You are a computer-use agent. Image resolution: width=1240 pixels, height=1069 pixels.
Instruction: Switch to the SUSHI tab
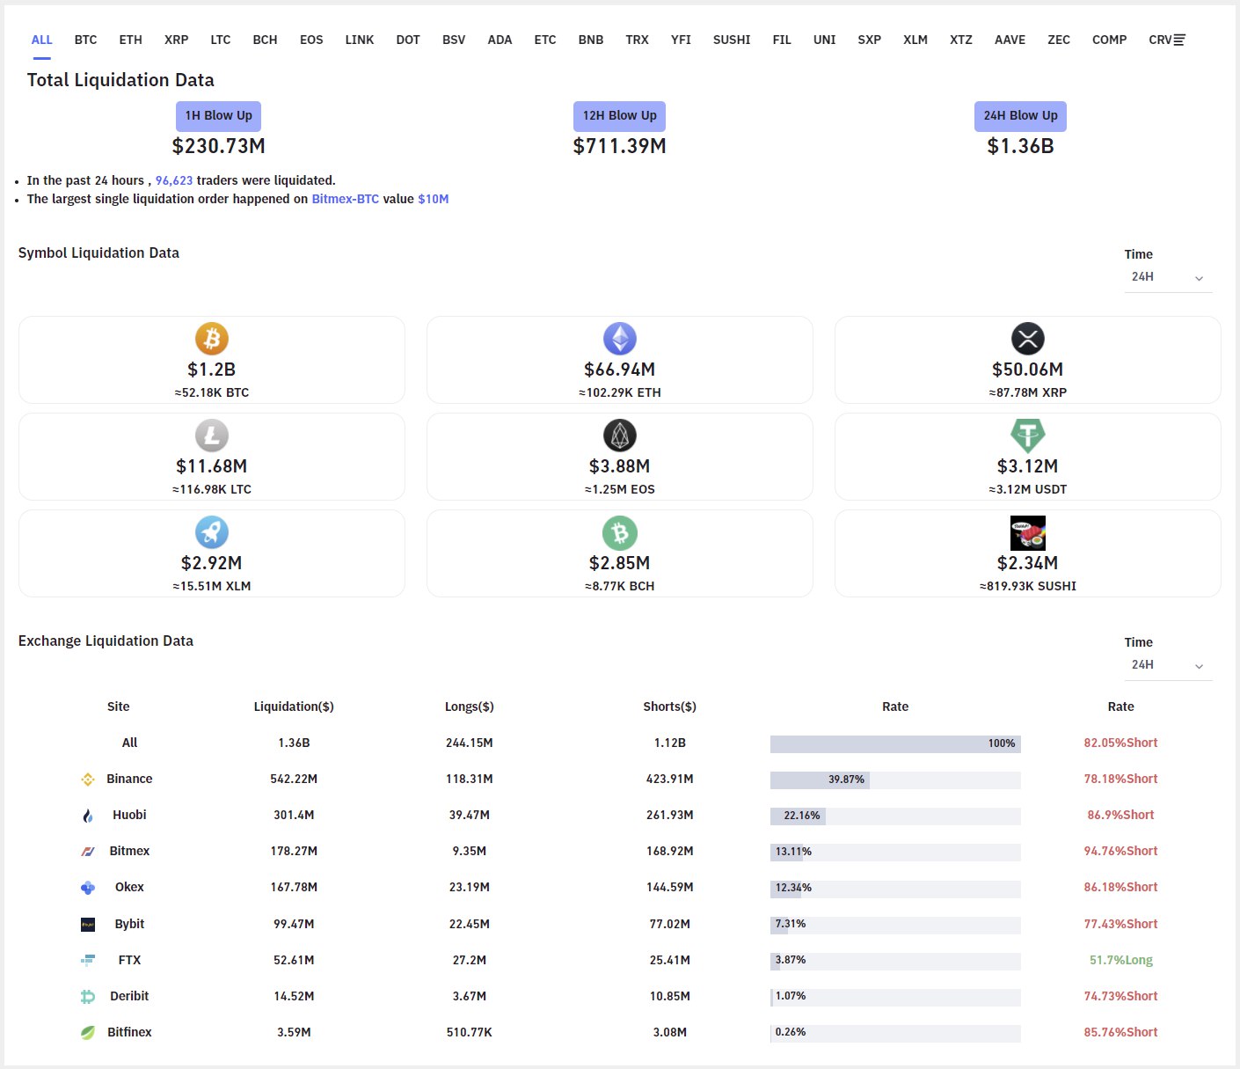pos(732,40)
